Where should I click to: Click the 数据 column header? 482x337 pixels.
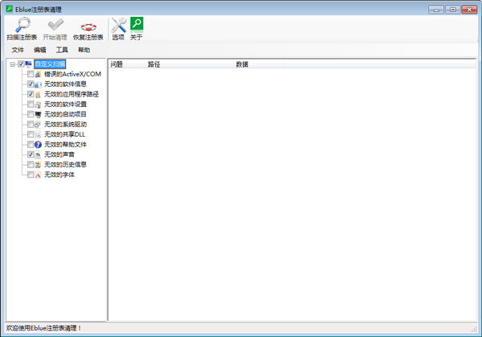(259, 64)
